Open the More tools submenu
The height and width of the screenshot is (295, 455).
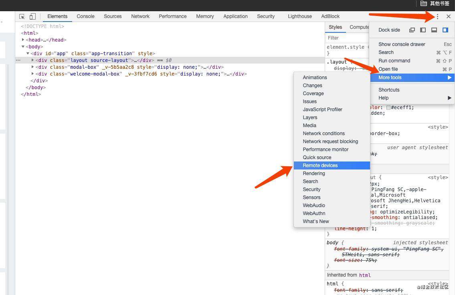point(412,78)
